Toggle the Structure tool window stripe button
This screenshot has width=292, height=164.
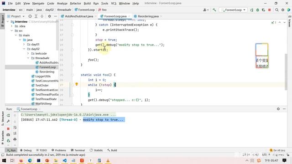pyautogui.click(x=3, y=118)
